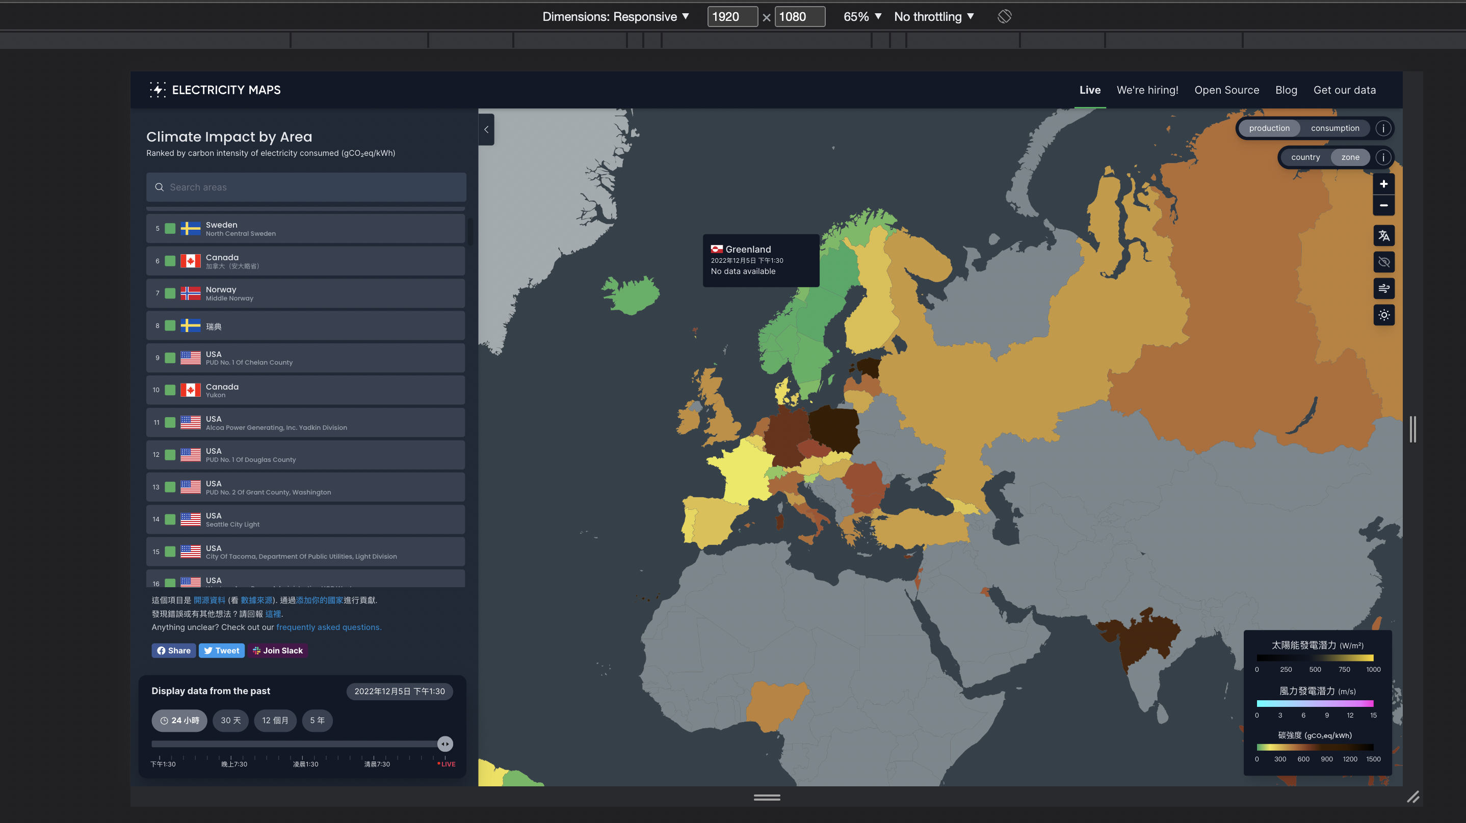The image size is (1466, 823).
Task: Show the solar layer on the map
Action: [x=1384, y=315]
